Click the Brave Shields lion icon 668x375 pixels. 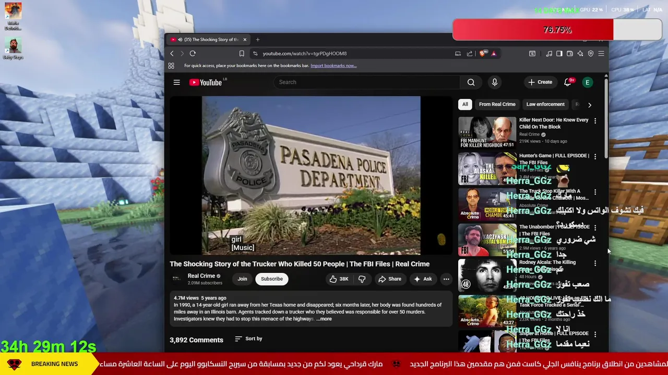point(483,53)
